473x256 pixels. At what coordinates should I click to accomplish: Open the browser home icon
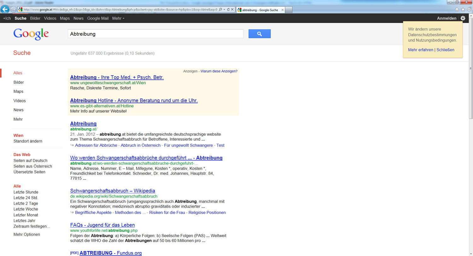pos(457,9)
